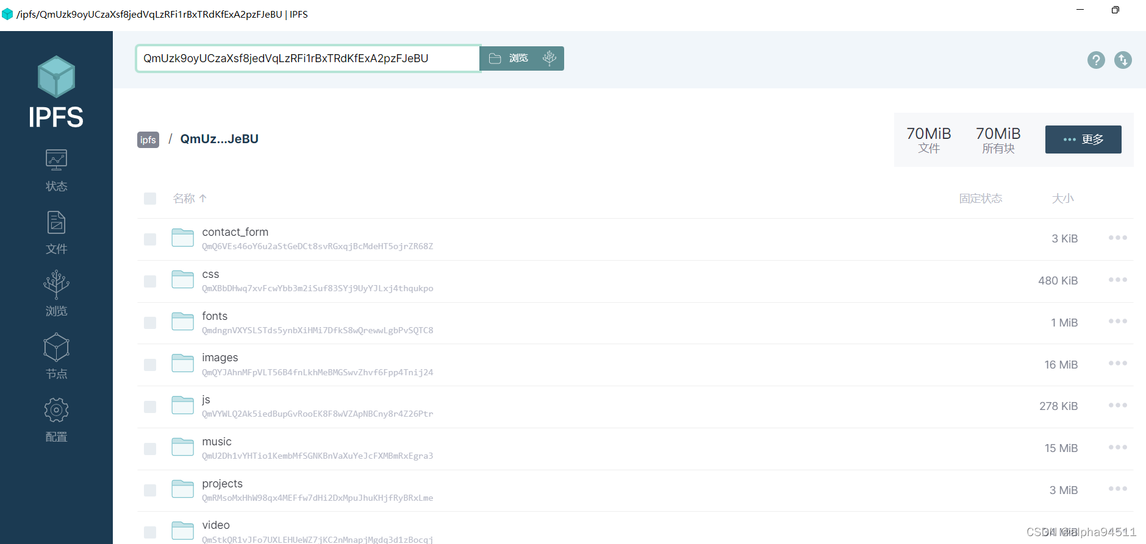The image size is (1146, 544).
Task: Click the QmUz...JeBU breadcrumb
Action: pos(220,139)
